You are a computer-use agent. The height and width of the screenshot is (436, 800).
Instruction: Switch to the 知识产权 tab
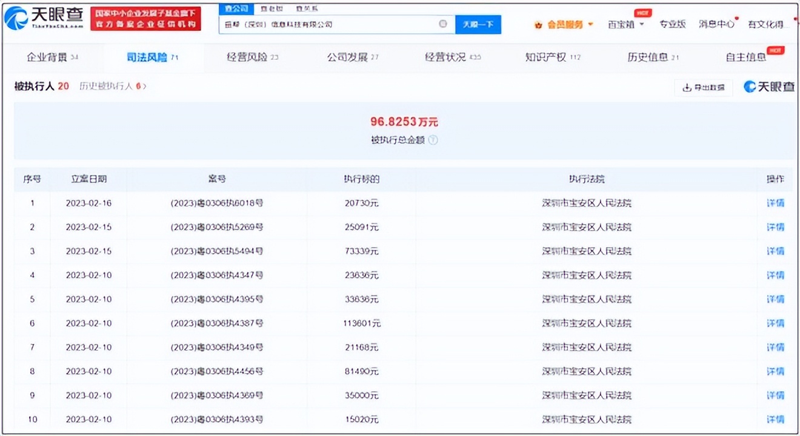547,58
